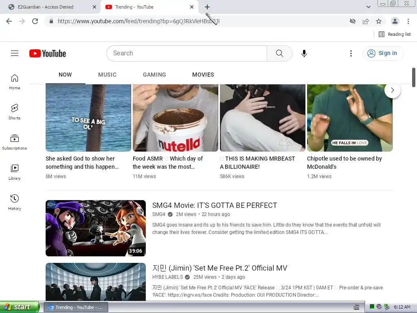Select the GAMING trending tab
417x313 pixels.
tap(154, 75)
